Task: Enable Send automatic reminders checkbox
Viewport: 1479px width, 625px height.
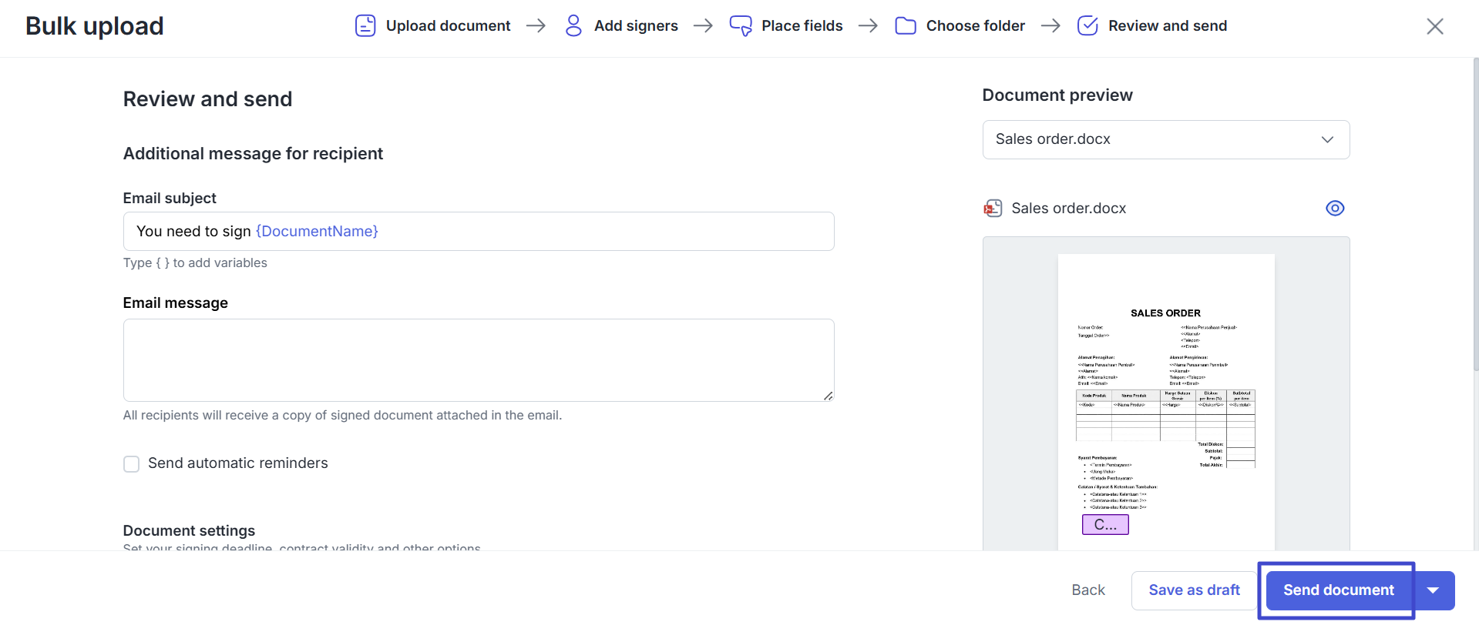Action: point(132,464)
